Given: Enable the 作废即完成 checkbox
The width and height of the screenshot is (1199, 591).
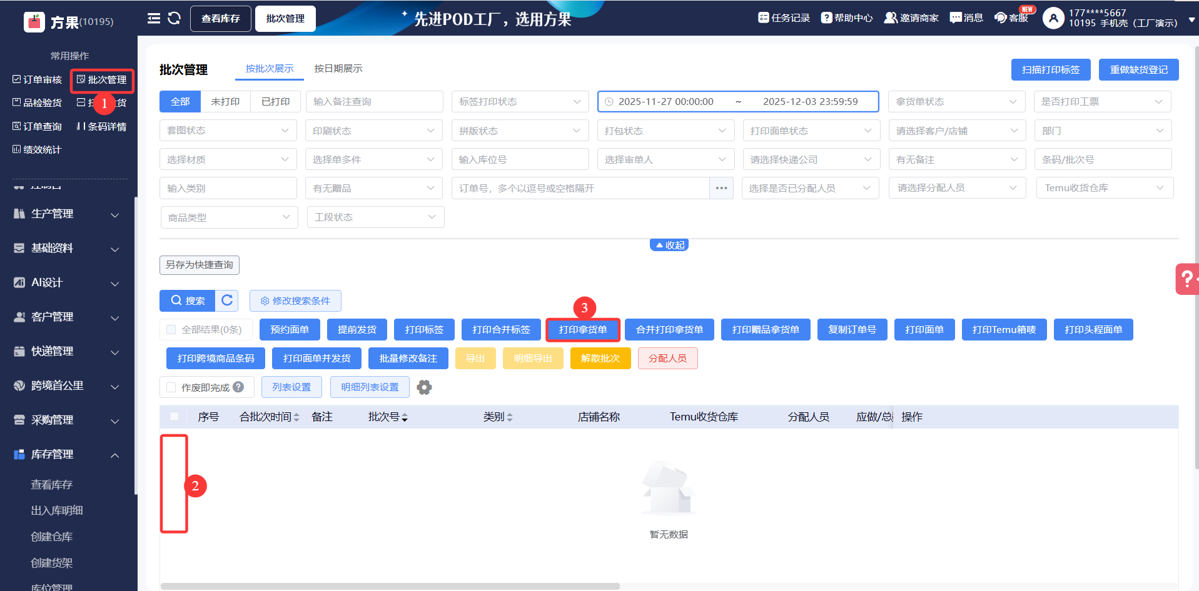Looking at the screenshot, I should (171, 387).
